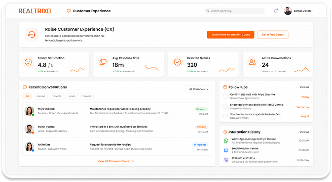Check the Send maintenance update follow-up box
The height and width of the screenshot is (182, 332).
point(226,116)
